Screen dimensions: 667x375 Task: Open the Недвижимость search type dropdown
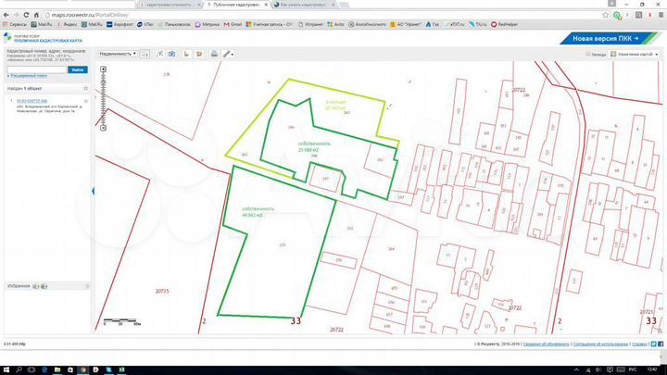[118, 55]
